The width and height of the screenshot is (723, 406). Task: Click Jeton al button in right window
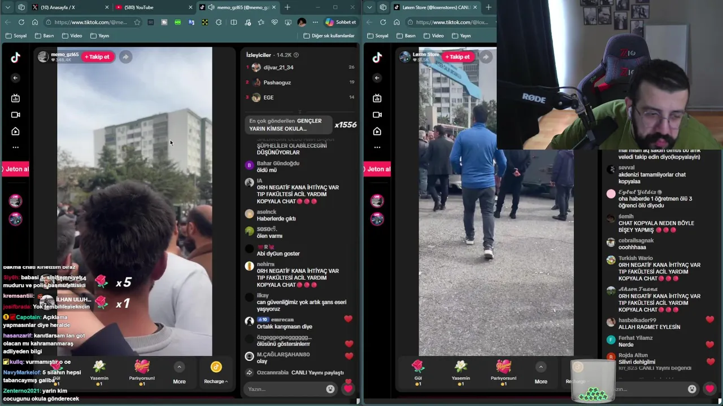[376, 169]
